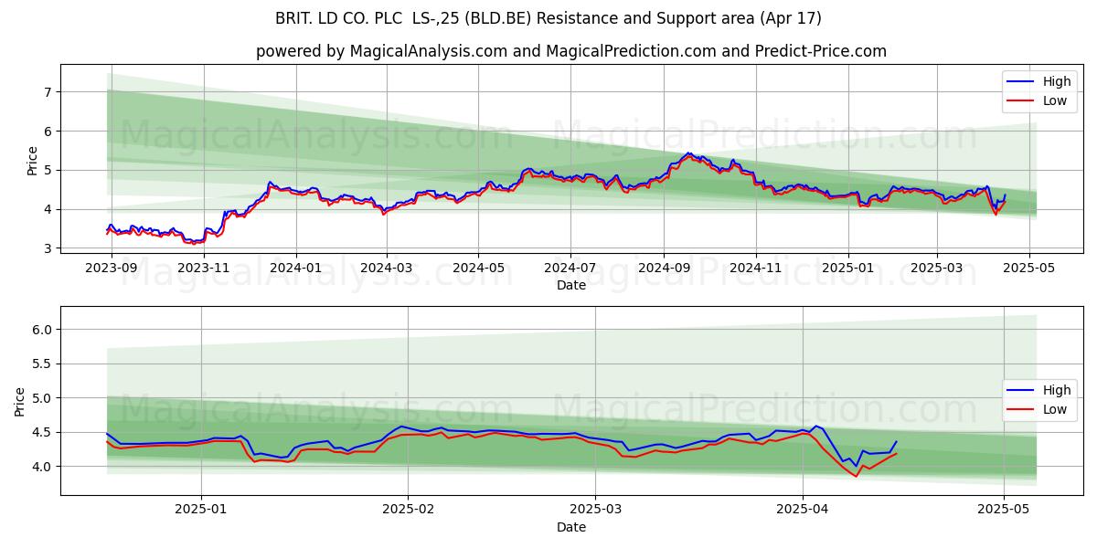The height and width of the screenshot is (548, 1097).
Task: Click 'High' in the upper chart legend
Action: coord(1057,82)
